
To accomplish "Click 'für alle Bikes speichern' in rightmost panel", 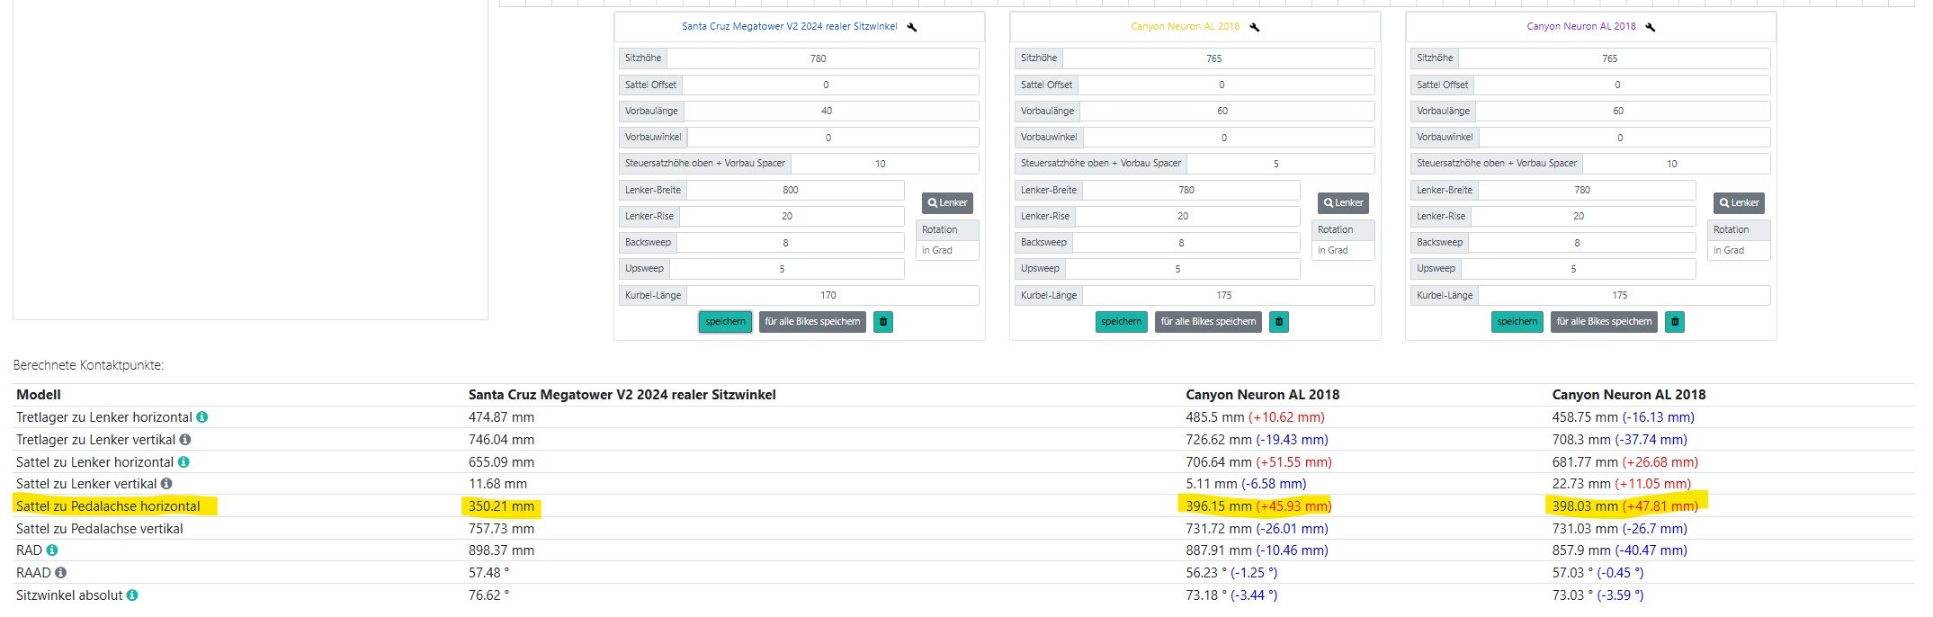I will pyautogui.click(x=1604, y=322).
